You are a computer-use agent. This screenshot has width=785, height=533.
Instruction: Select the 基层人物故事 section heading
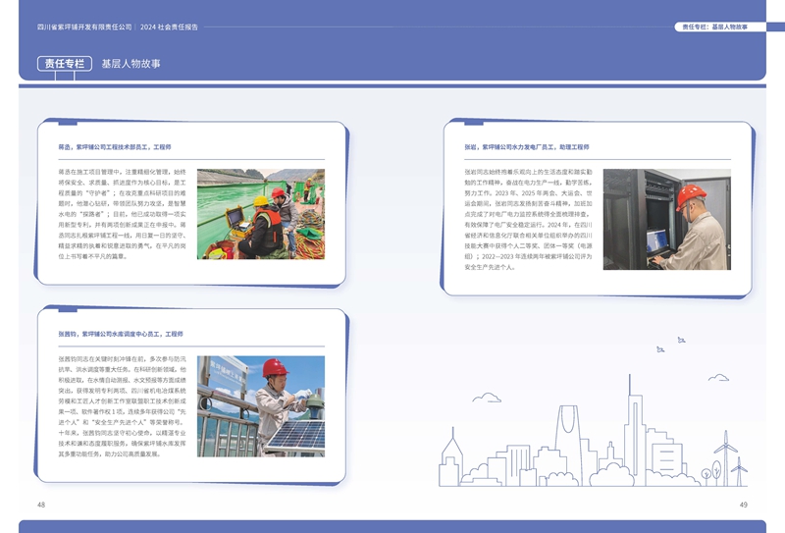pos(131,64)
